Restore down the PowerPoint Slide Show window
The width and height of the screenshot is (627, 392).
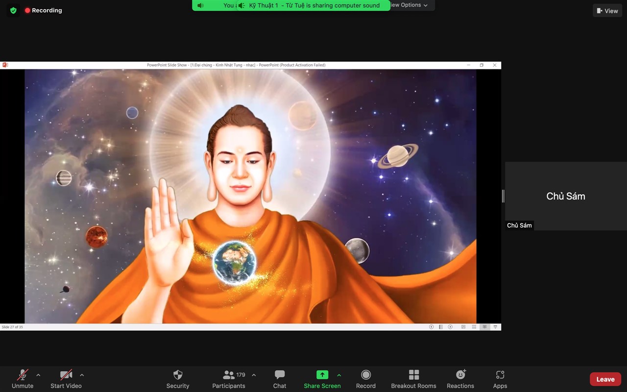[x=482, y=65]
